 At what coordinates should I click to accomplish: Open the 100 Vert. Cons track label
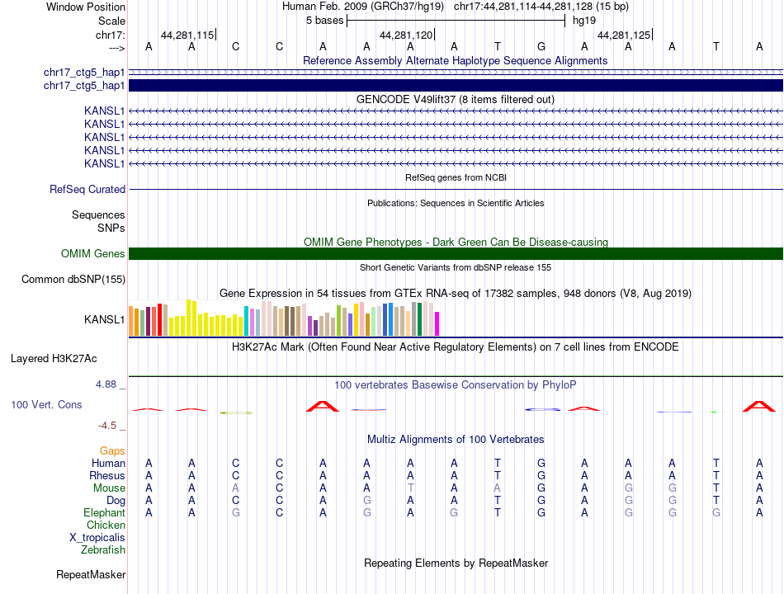coord(46,404)
